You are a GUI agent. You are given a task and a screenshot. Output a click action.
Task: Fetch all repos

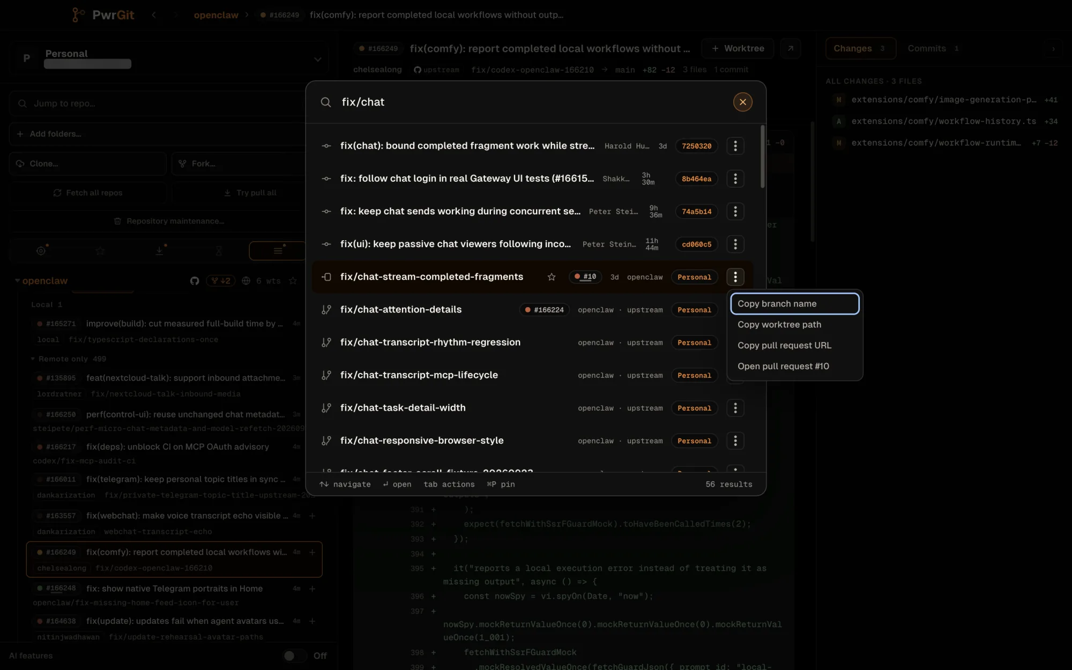88,193
